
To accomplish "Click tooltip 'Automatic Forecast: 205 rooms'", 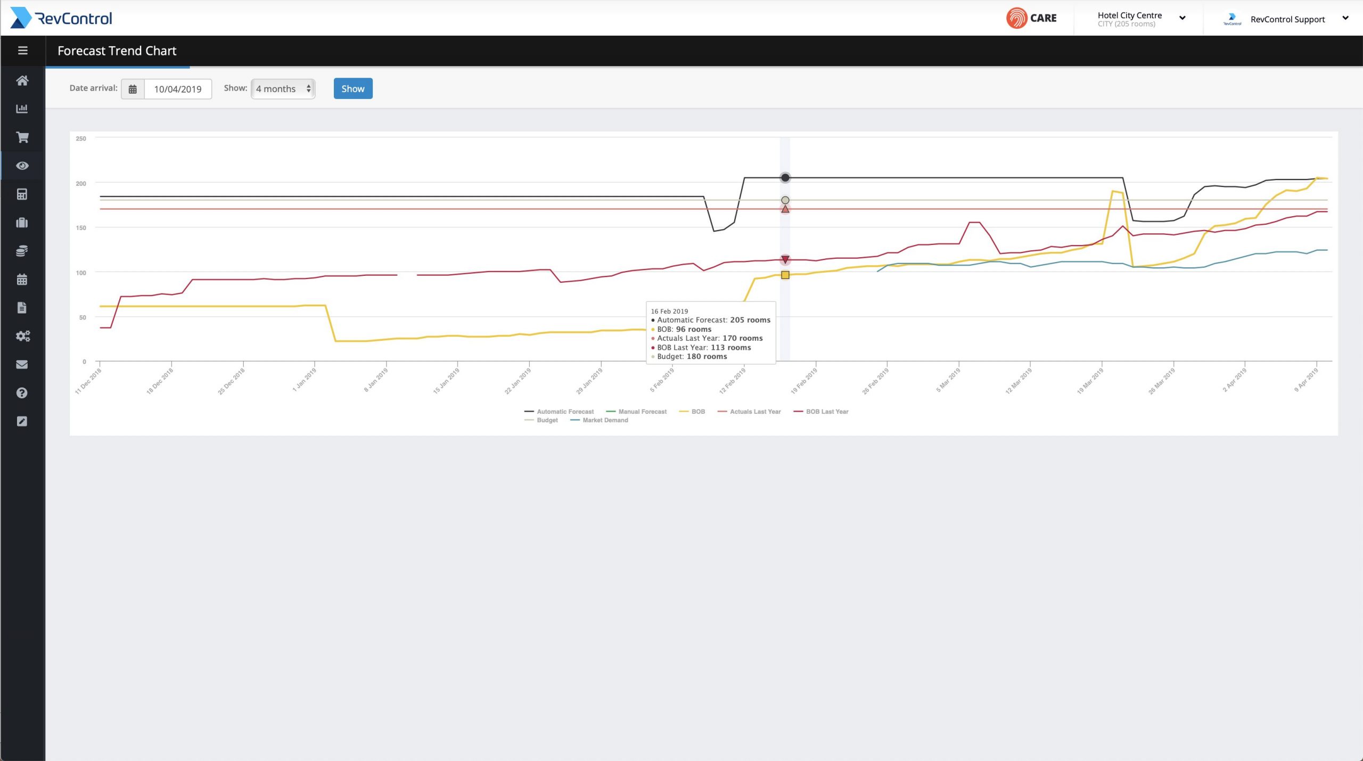I will tap(713, 320).
